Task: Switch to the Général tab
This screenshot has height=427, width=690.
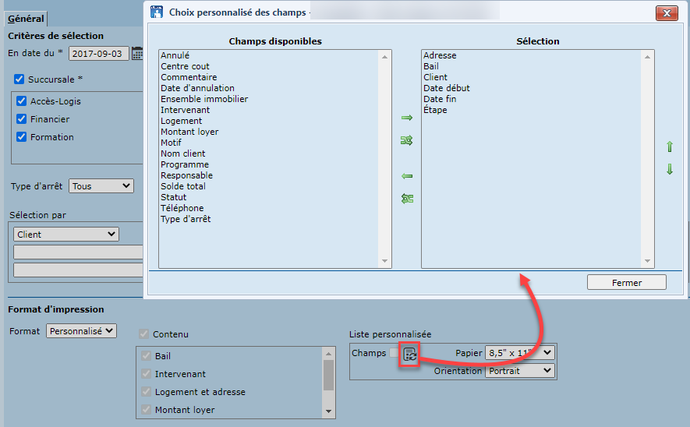Action: 26,19
